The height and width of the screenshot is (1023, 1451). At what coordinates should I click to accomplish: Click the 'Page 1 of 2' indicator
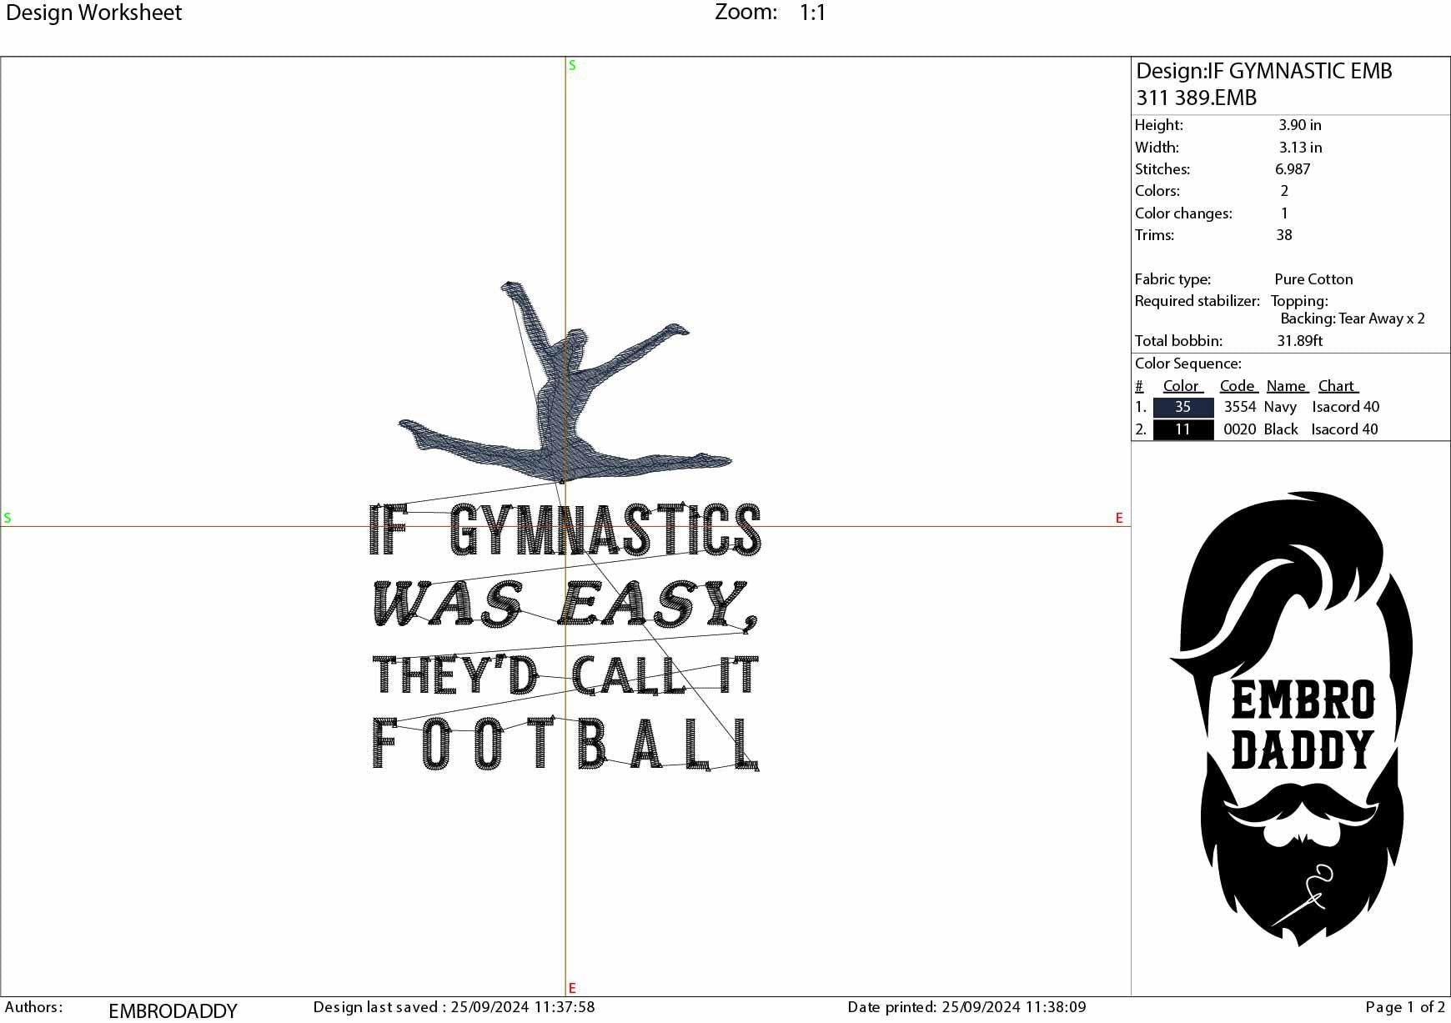1405,1007
